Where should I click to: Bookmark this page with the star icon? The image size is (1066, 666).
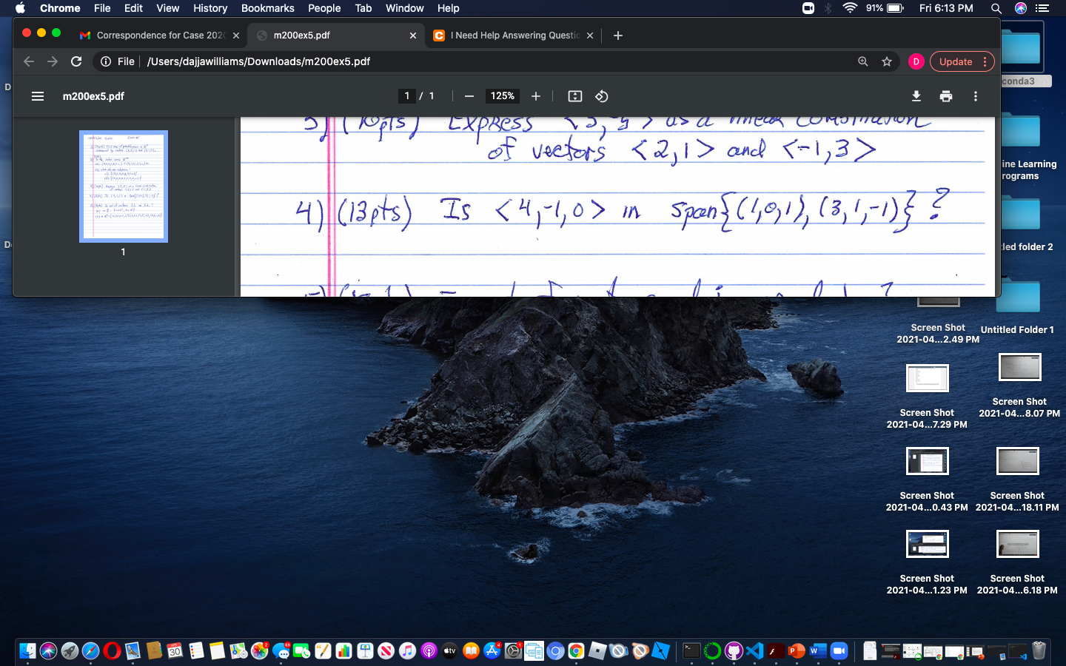tap(887, 61)
